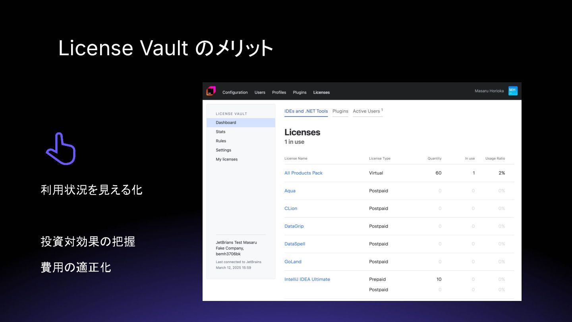Click the Quantity column header
Image resolution: width=572 pixels, height=322 pixels.
(435, 158)
